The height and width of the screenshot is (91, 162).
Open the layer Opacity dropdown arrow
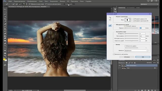coord(158,60)
